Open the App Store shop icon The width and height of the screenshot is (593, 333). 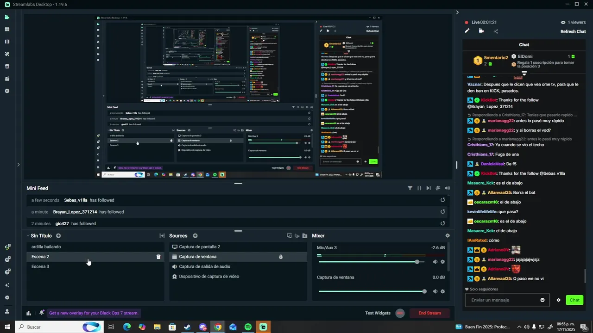click(x=7, y=66)
